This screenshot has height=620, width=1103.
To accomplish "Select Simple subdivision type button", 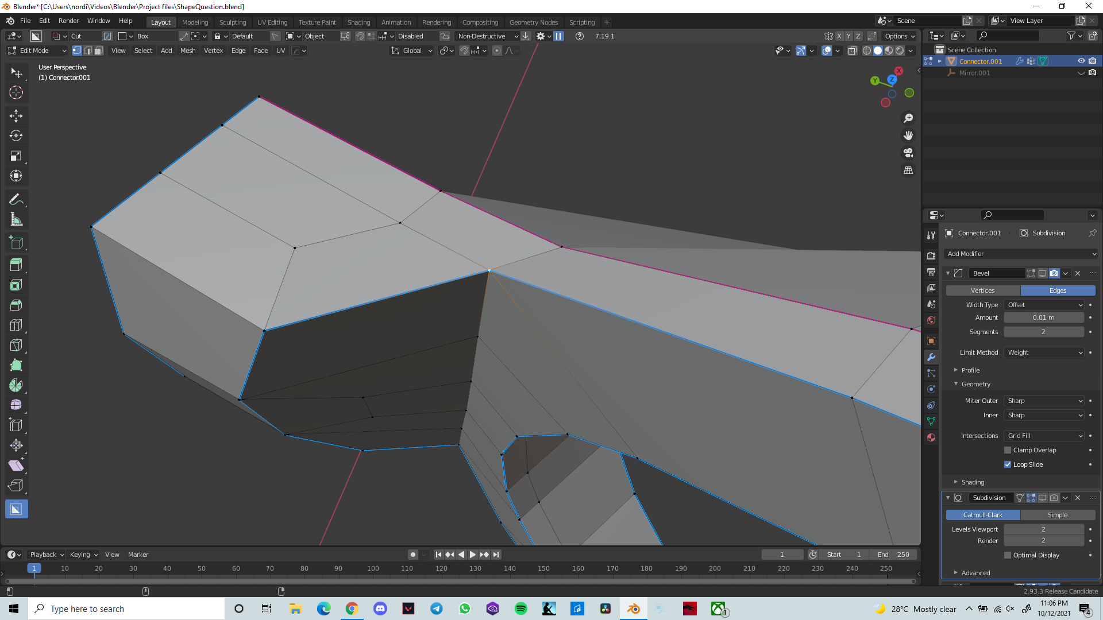I will (1058, 515).
